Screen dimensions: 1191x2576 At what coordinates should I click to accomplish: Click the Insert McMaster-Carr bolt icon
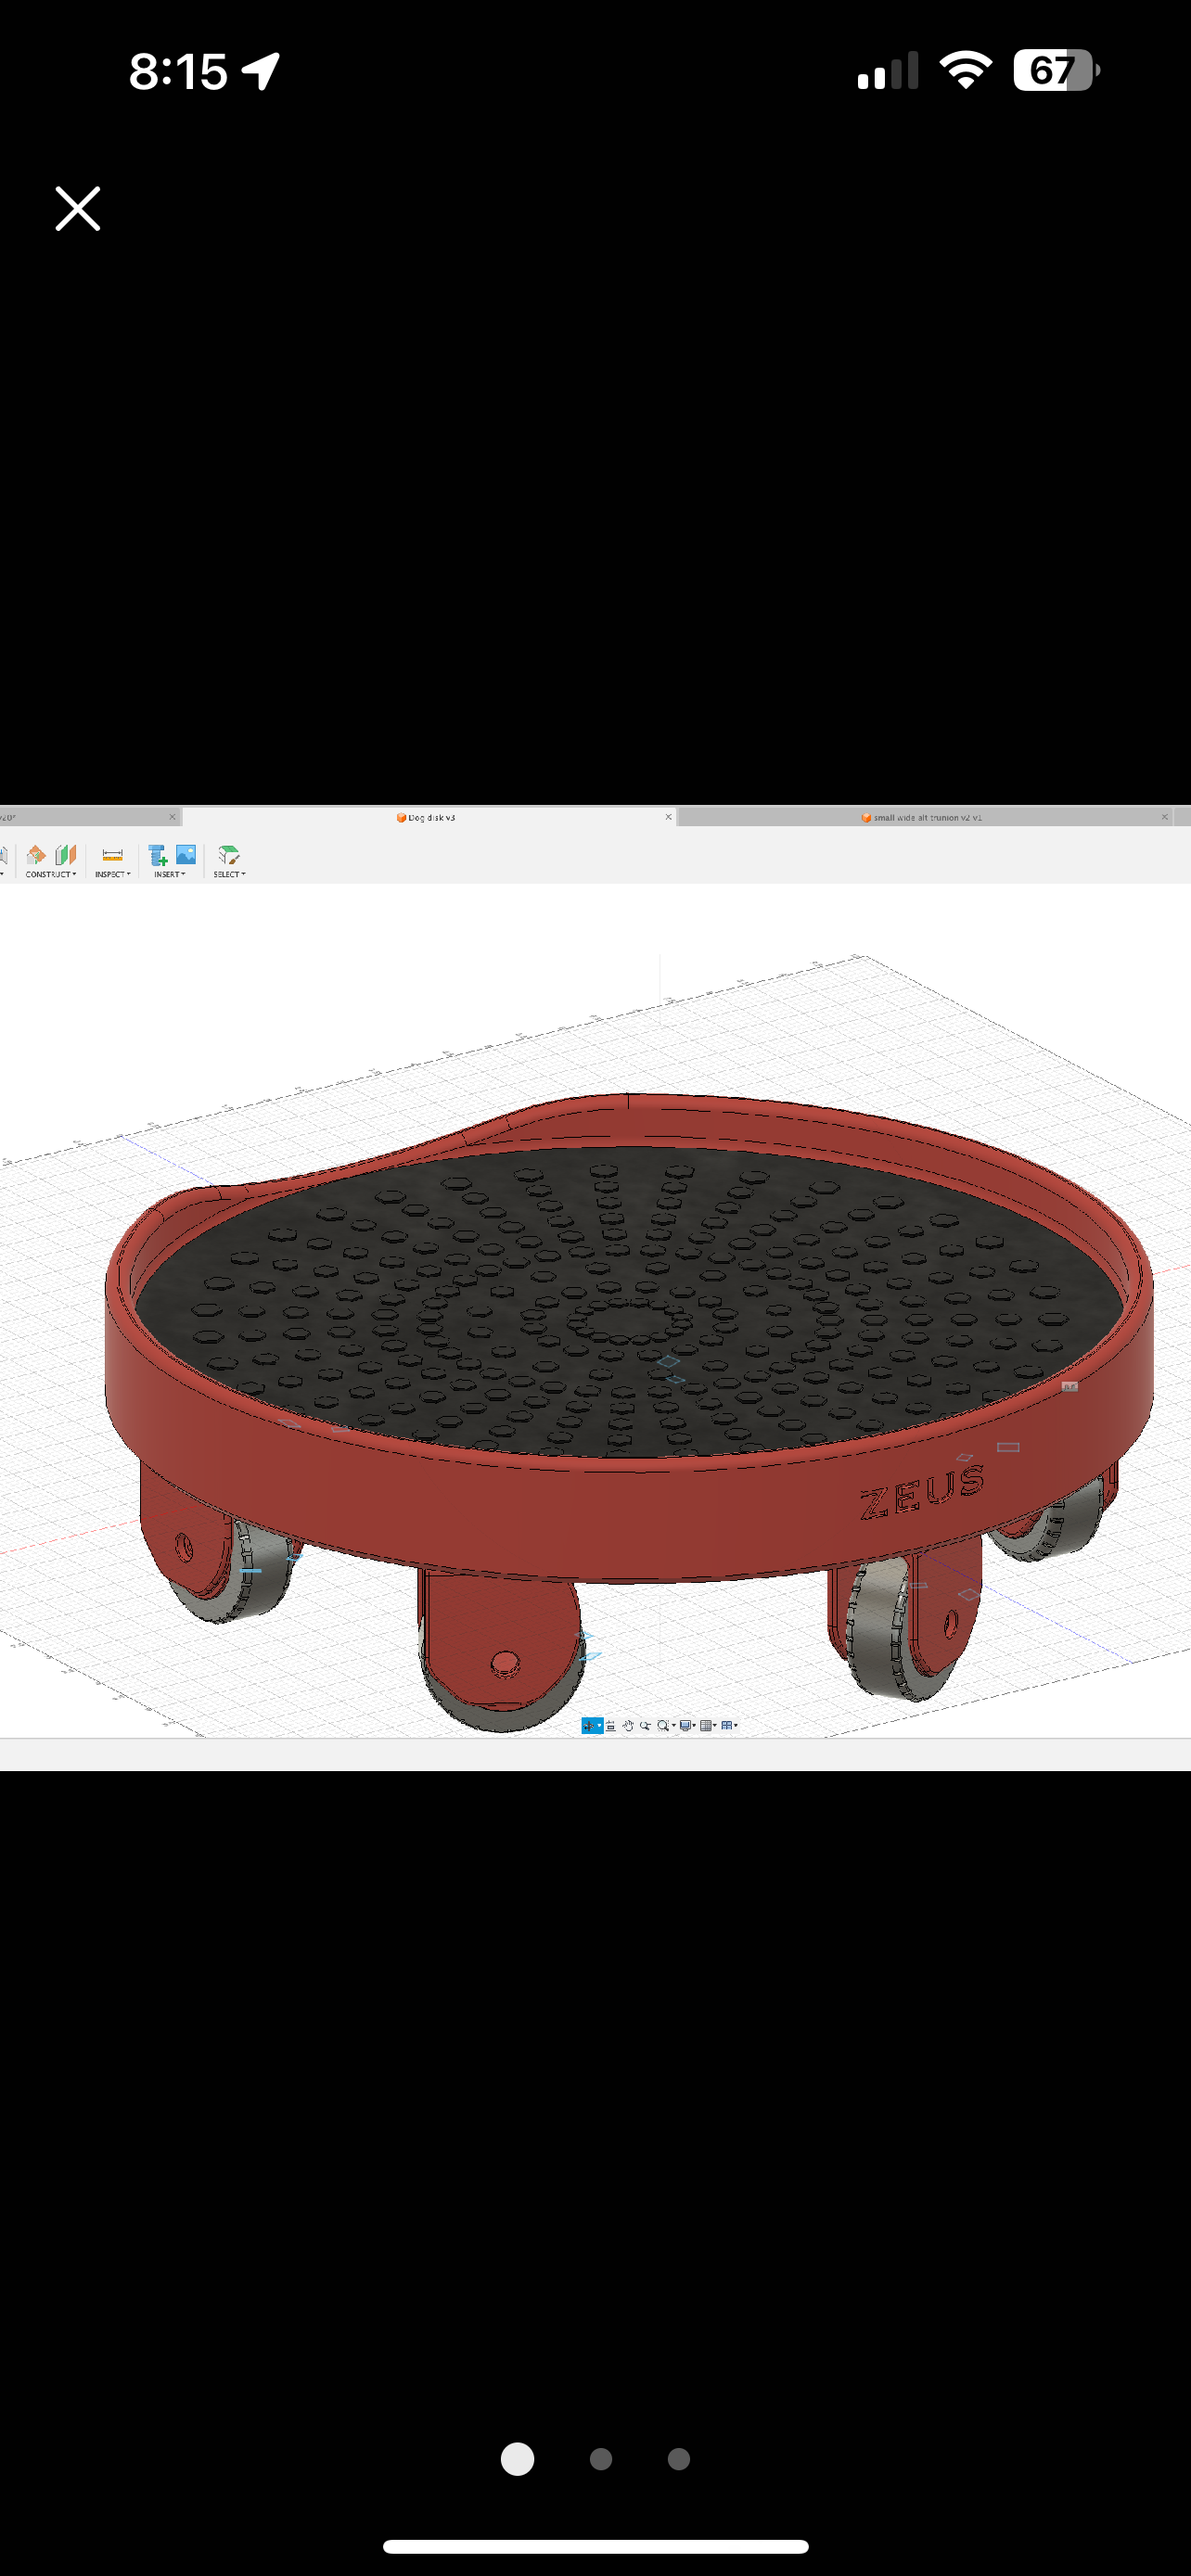coord(158,855)
